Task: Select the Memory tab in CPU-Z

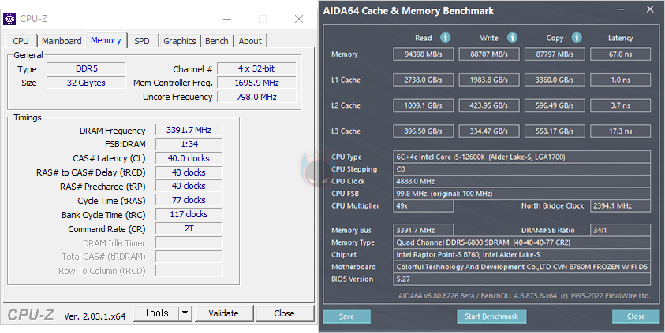Action: coord(106,40)
